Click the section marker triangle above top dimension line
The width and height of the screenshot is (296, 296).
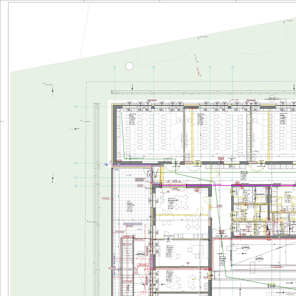[x=132, y=86]
